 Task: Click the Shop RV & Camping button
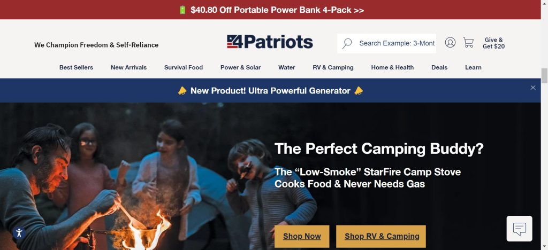(381, 236)
